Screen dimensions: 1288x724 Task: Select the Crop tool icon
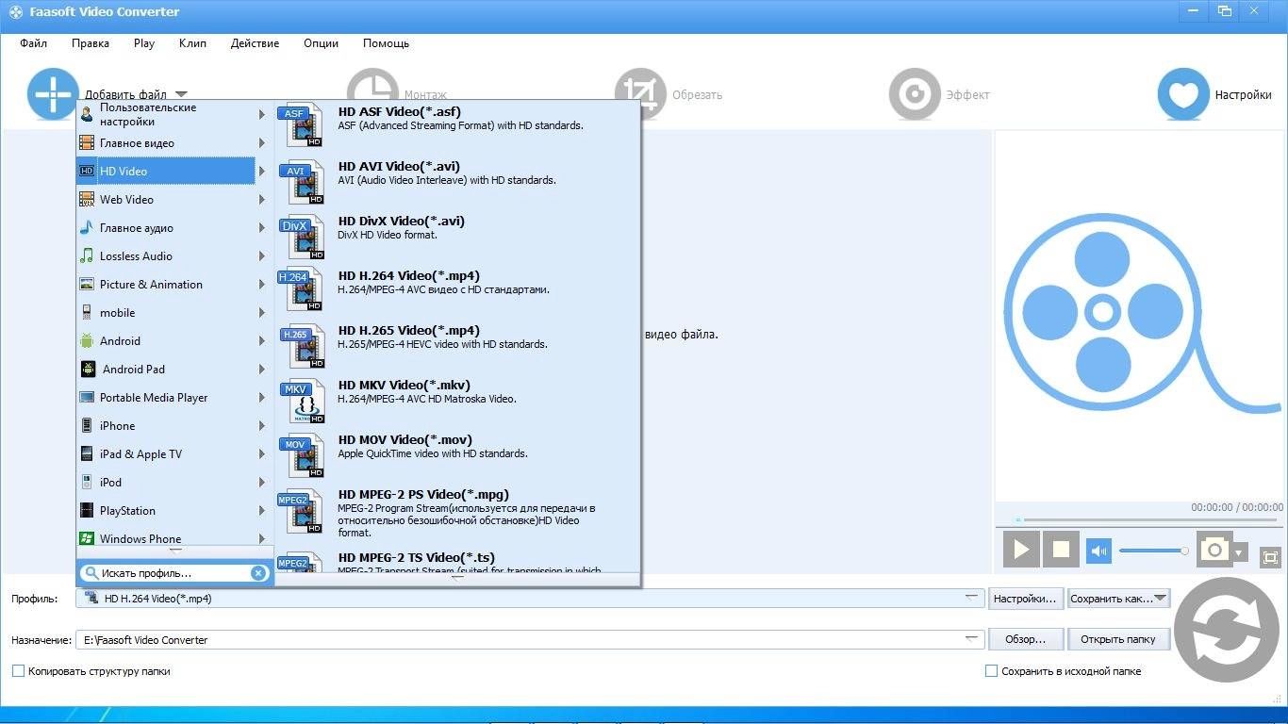coord(640,94)
